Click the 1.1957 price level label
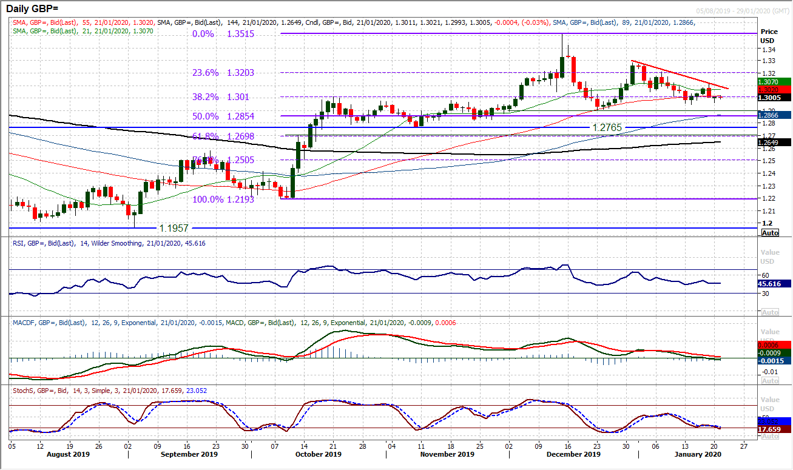Screen dimensions: 793x470 (174, 228)
